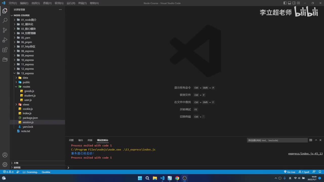Open the 文件(F) menu
This screenshot has width=324, height=182.
[13, 3]
